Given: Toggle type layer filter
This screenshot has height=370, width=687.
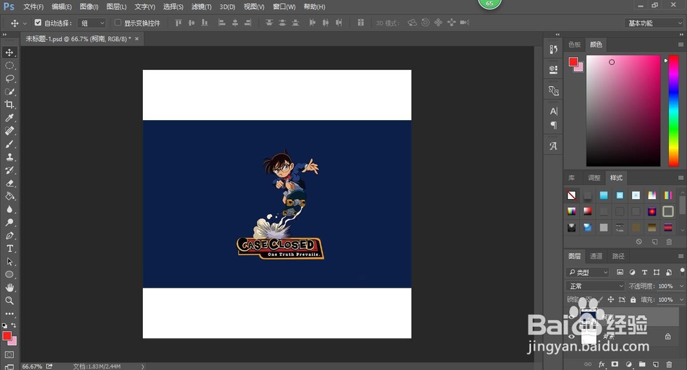Looking at the screenshot, I should 644,273.
